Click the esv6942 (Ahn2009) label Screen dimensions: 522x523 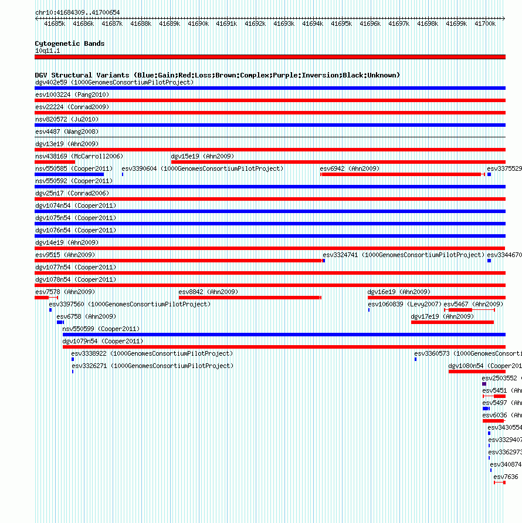pos(350,168)
